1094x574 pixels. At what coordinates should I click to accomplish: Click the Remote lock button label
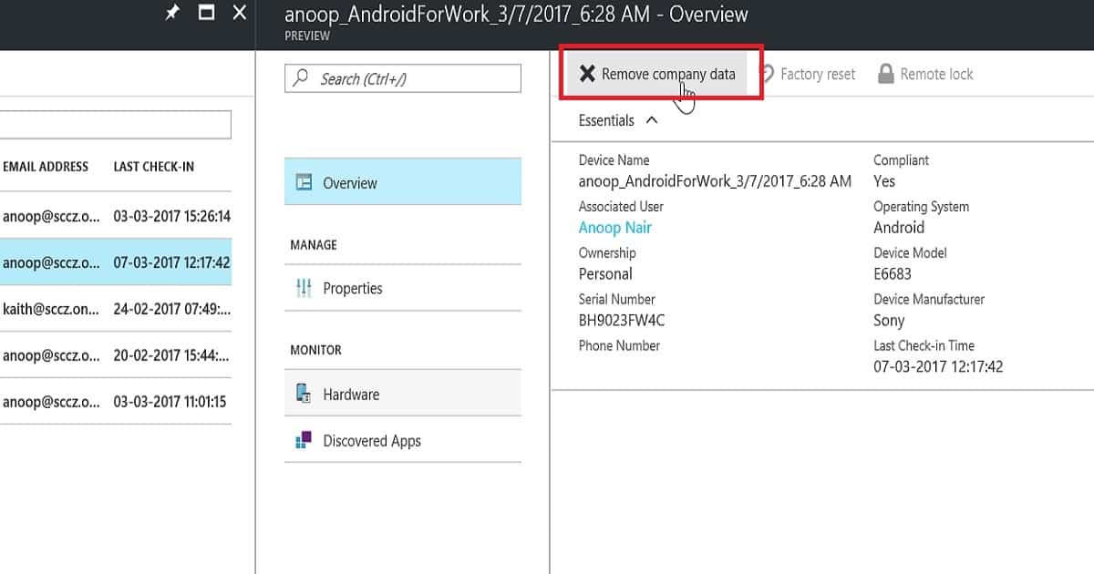pyautogui.click(x=936, y=75)
